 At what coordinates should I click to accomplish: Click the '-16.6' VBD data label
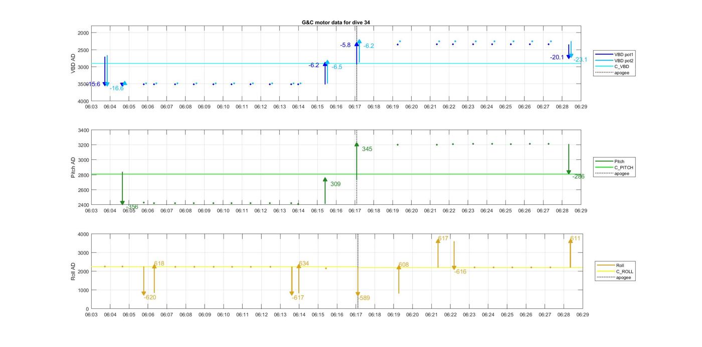tap(117, 89)
